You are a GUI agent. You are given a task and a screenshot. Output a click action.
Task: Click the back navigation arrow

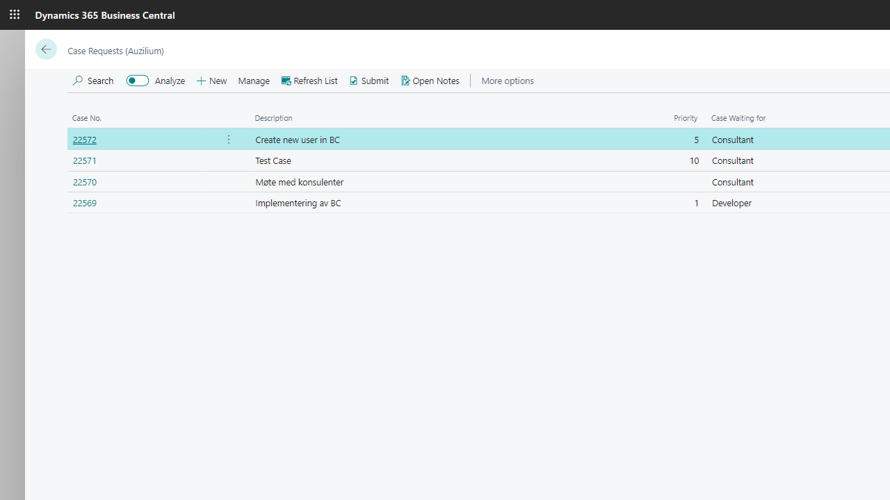tap(46, 49)
